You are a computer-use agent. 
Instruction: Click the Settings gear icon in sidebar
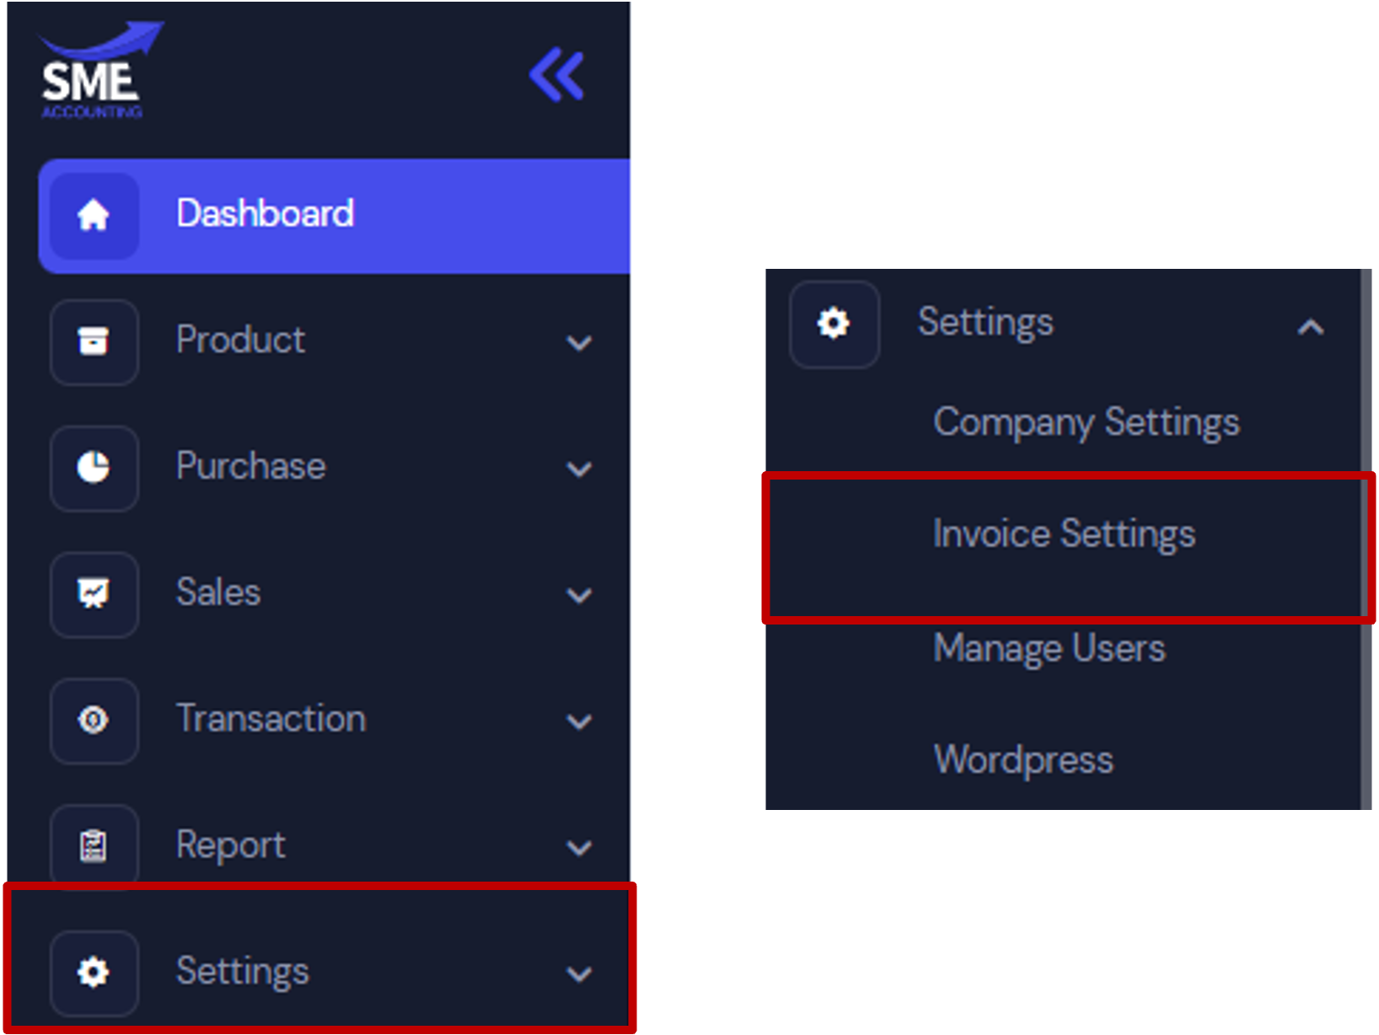point(94,972)
